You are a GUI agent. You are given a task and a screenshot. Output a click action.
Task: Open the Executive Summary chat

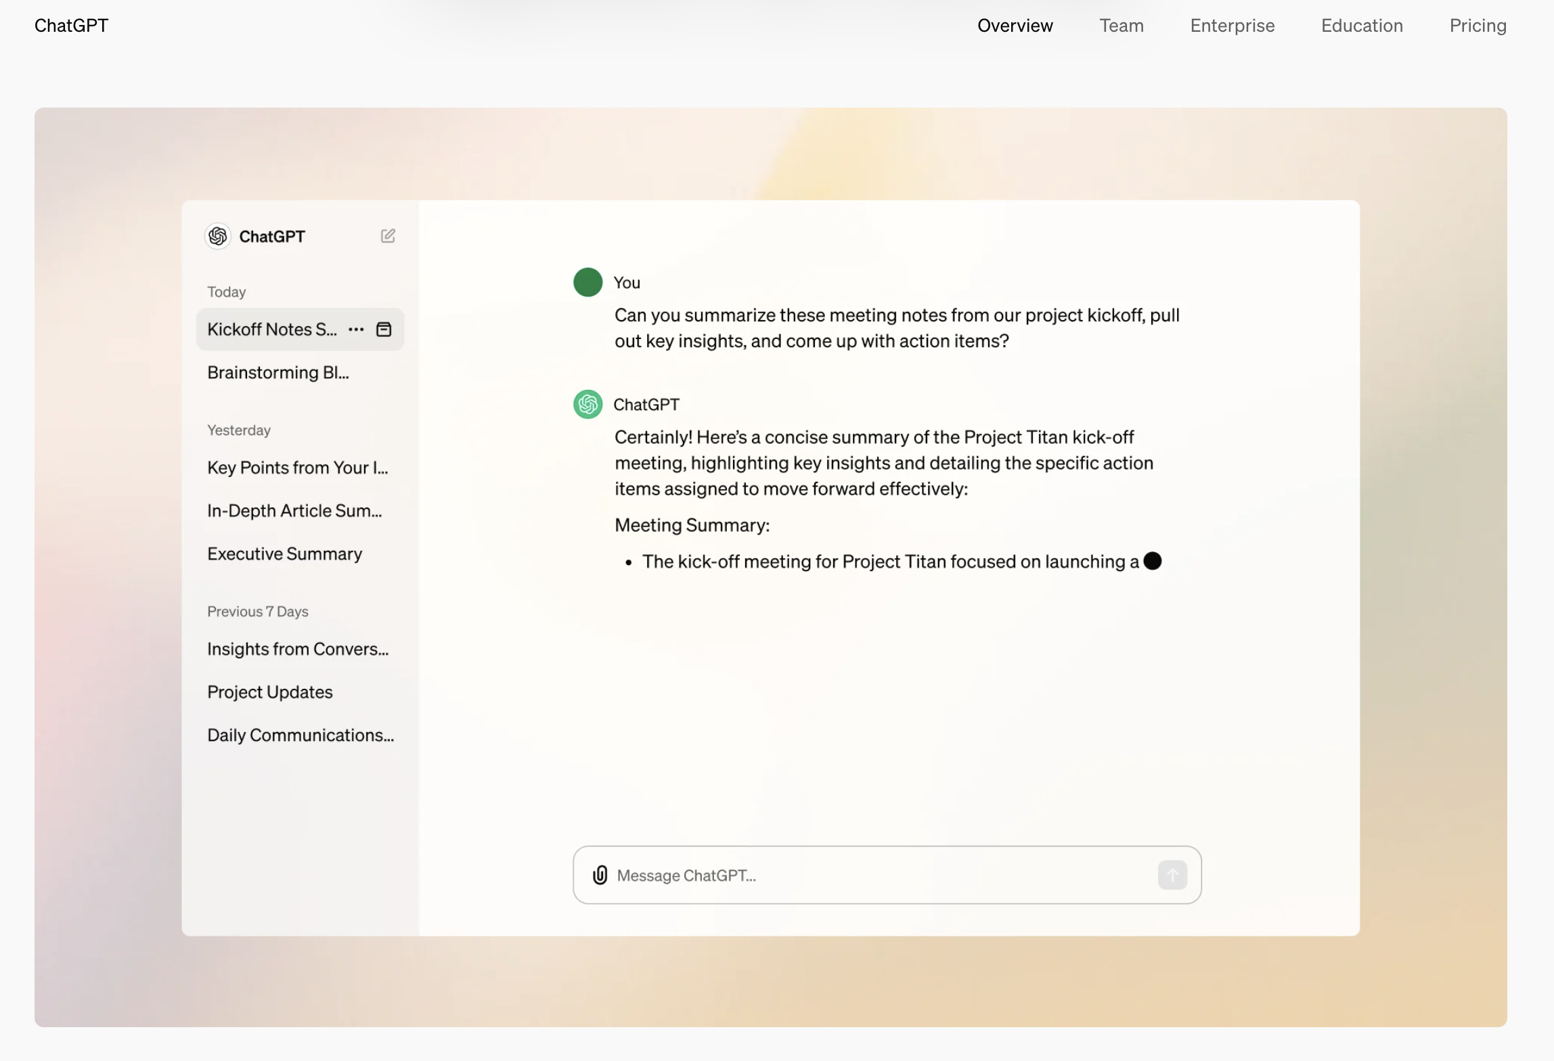(x=284, y=554)
